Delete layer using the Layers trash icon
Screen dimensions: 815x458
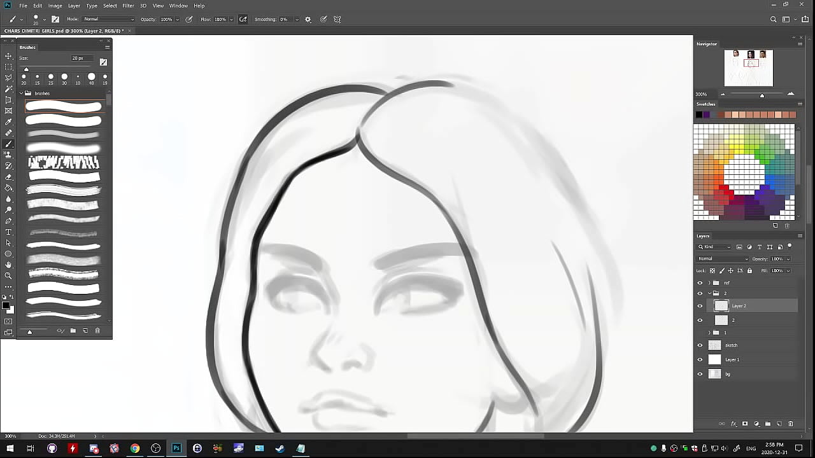791,424
